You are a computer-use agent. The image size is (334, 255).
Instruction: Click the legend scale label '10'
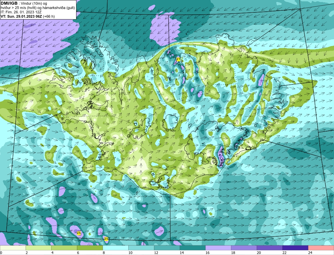(x=130, y=253)
